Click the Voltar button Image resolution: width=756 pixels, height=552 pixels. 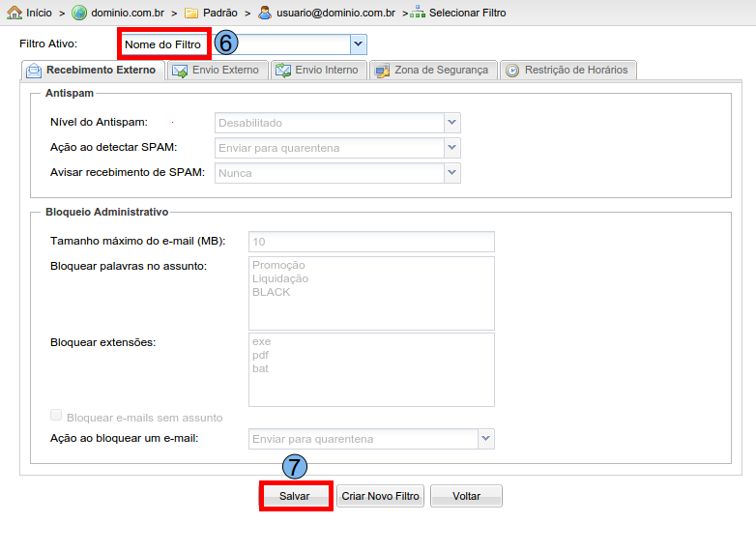click(466, 496)
